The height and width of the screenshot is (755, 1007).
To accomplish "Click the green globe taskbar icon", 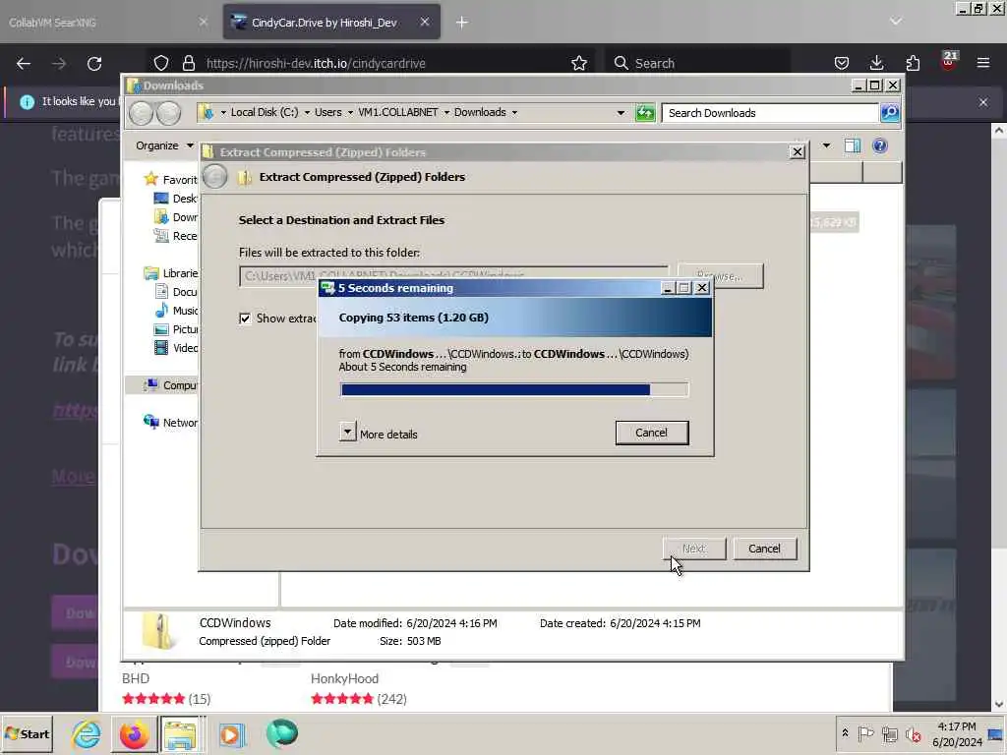I will [x=281, y=733].
